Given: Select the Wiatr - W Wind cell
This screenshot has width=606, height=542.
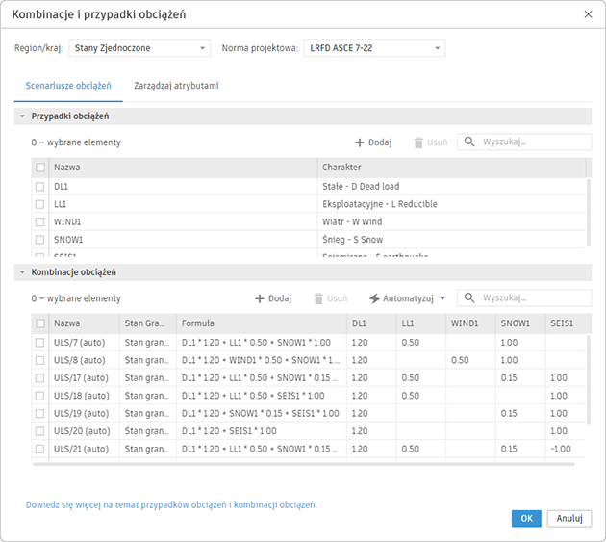Looking at the screenshot, I should [x=452, y=222].
